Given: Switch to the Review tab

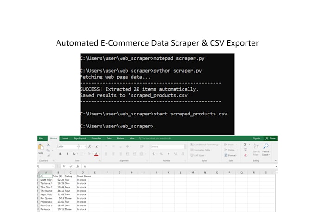Looking at the screenshot, I should point(120,139).
